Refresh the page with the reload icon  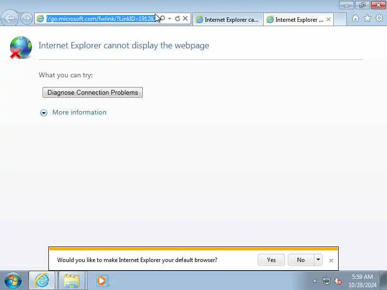coord(177,18)
